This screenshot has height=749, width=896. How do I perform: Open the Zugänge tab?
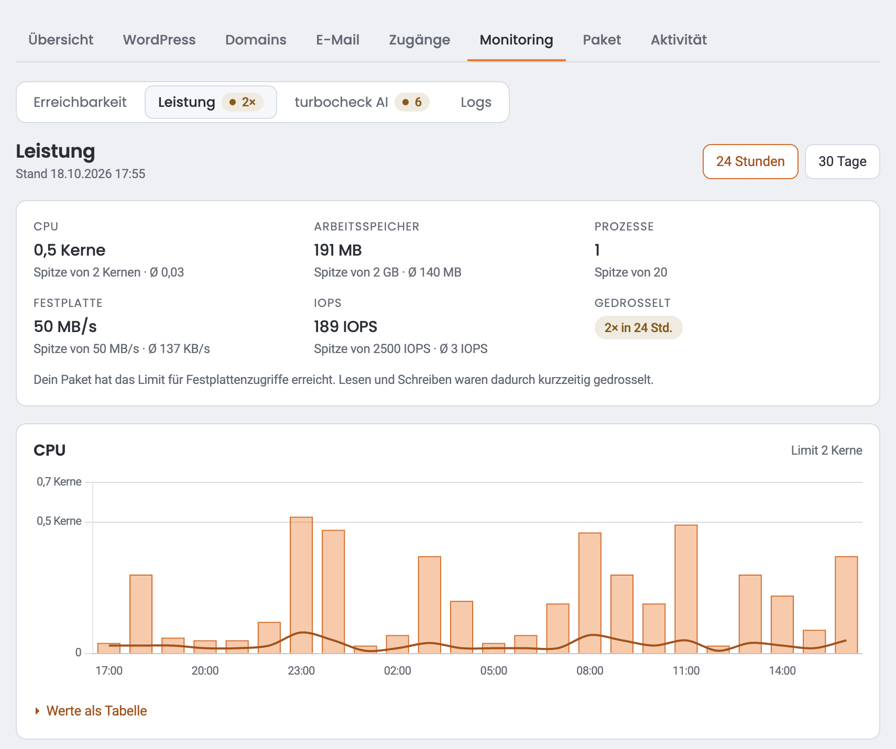click(x=419, y=40)
